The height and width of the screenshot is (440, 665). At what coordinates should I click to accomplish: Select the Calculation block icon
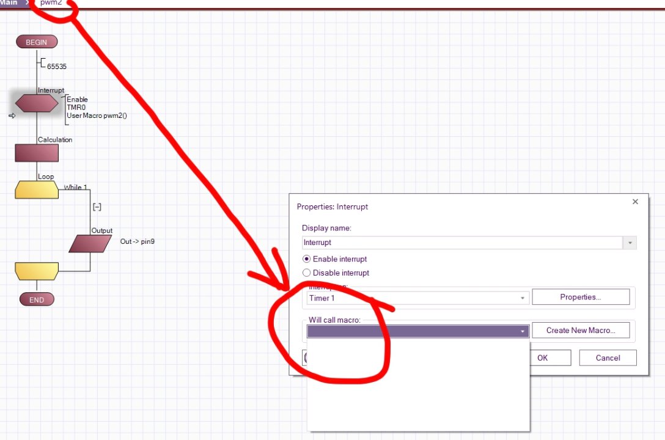tap(37, 153)
